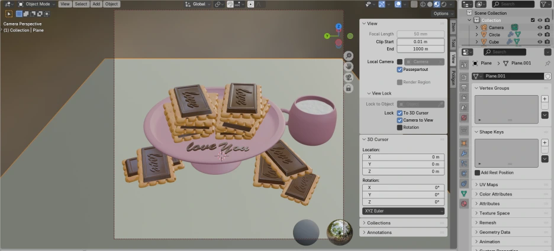Collapse the Vertex Groups panel
The height and width of the screenshot is (251, 554).
[x=511, y=88]
